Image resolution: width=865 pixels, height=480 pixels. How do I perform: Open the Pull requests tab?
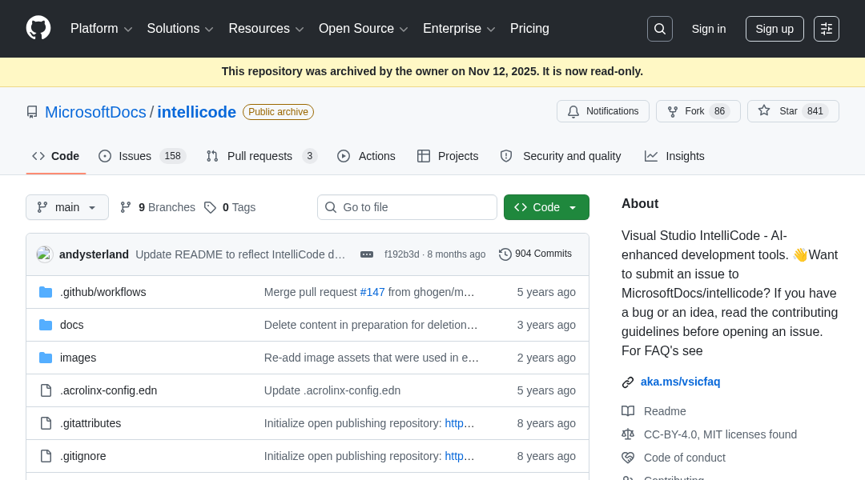(x=261, y=156)
